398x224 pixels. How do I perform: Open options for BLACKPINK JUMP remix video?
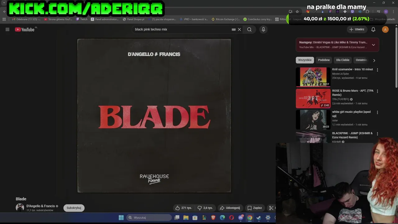tap(377, 134)
